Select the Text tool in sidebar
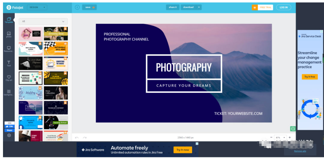324x158 pixels. tap(9, 63)
